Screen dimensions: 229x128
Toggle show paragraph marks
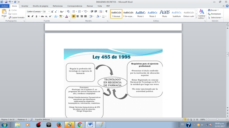[x=106, y=11]
